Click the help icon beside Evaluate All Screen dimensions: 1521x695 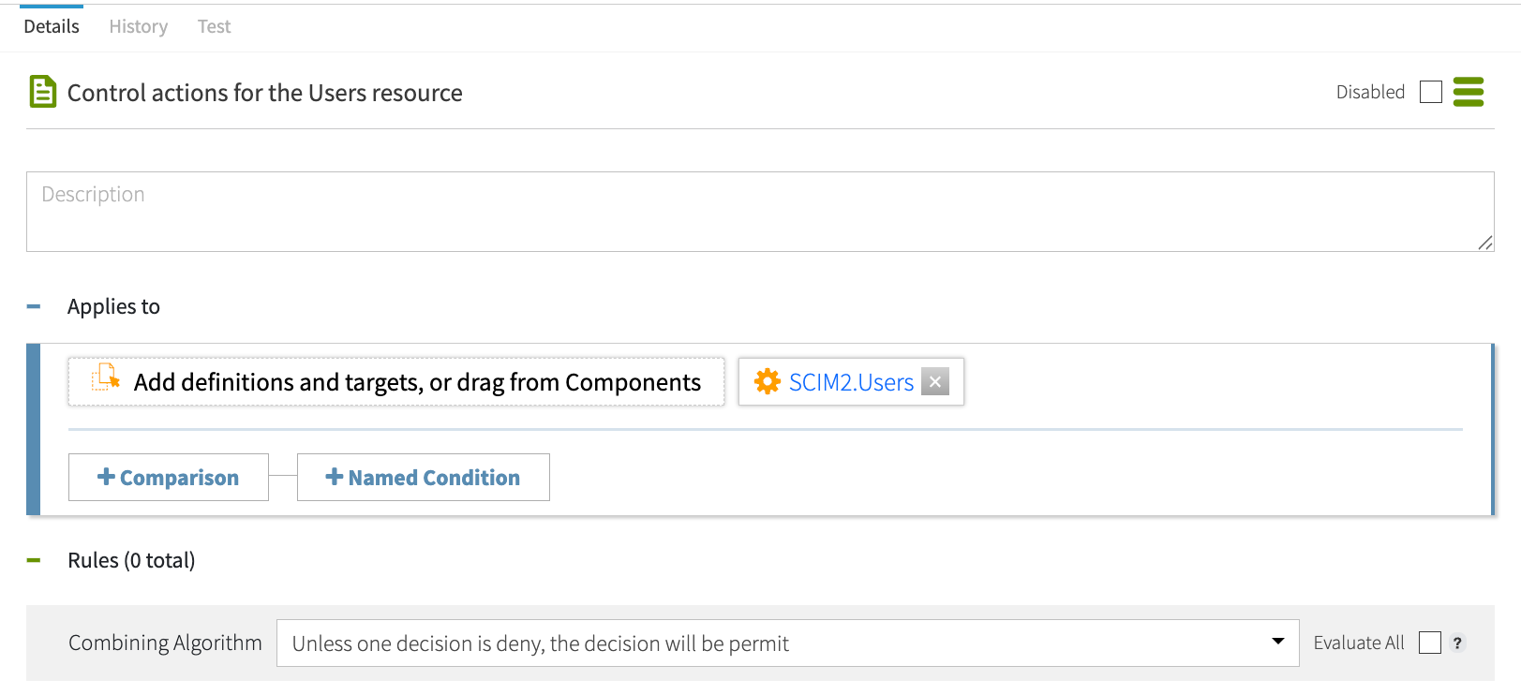point(1458,643)
